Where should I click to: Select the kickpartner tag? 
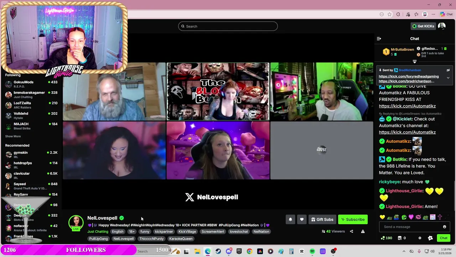coord(164,232)
